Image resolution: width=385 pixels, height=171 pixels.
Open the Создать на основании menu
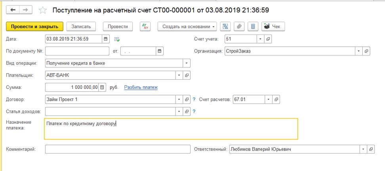pos(187,27)
